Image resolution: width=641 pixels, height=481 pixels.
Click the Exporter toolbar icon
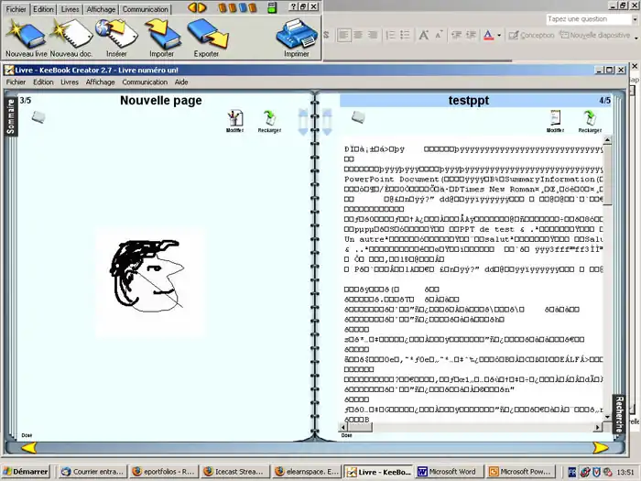206,34
